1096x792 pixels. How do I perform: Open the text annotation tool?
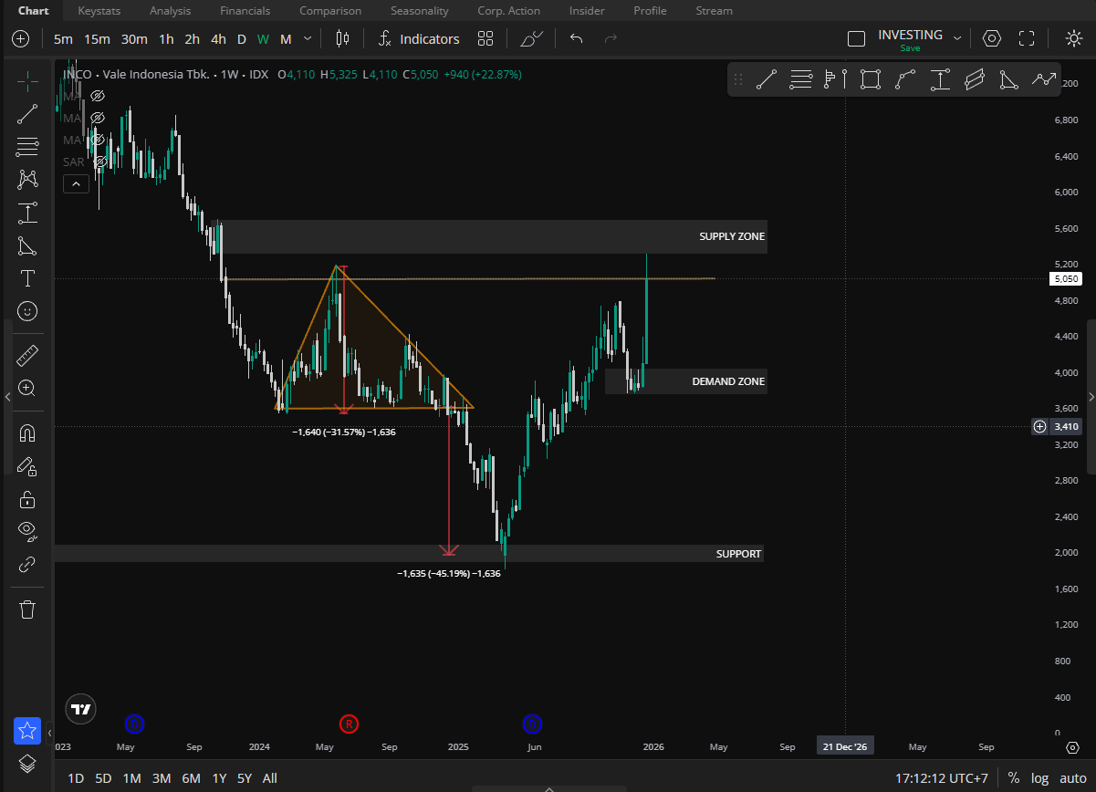[x=27, y=278]
